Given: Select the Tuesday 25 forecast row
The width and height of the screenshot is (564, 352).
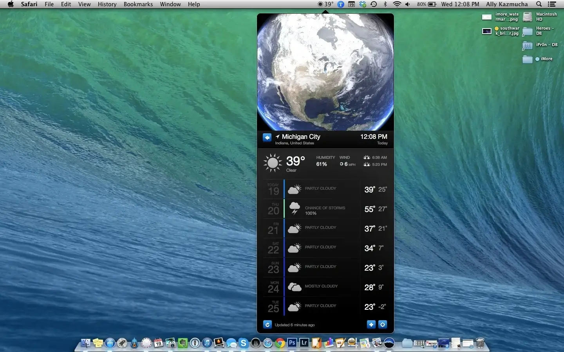Looking at the screenshot, I should point(325,307).
